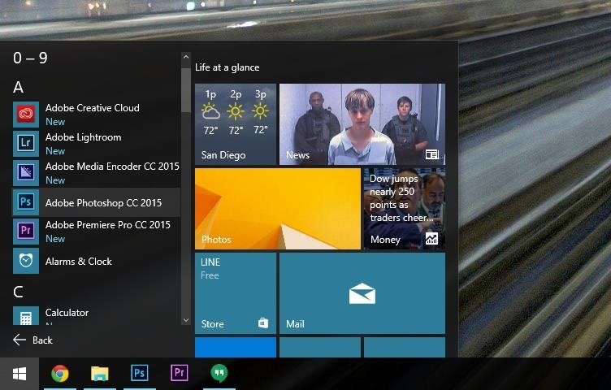The height and width of the screenshot is (390, 611).
Task: Click the app list scrollbar thumb
Action: (186, 90)
